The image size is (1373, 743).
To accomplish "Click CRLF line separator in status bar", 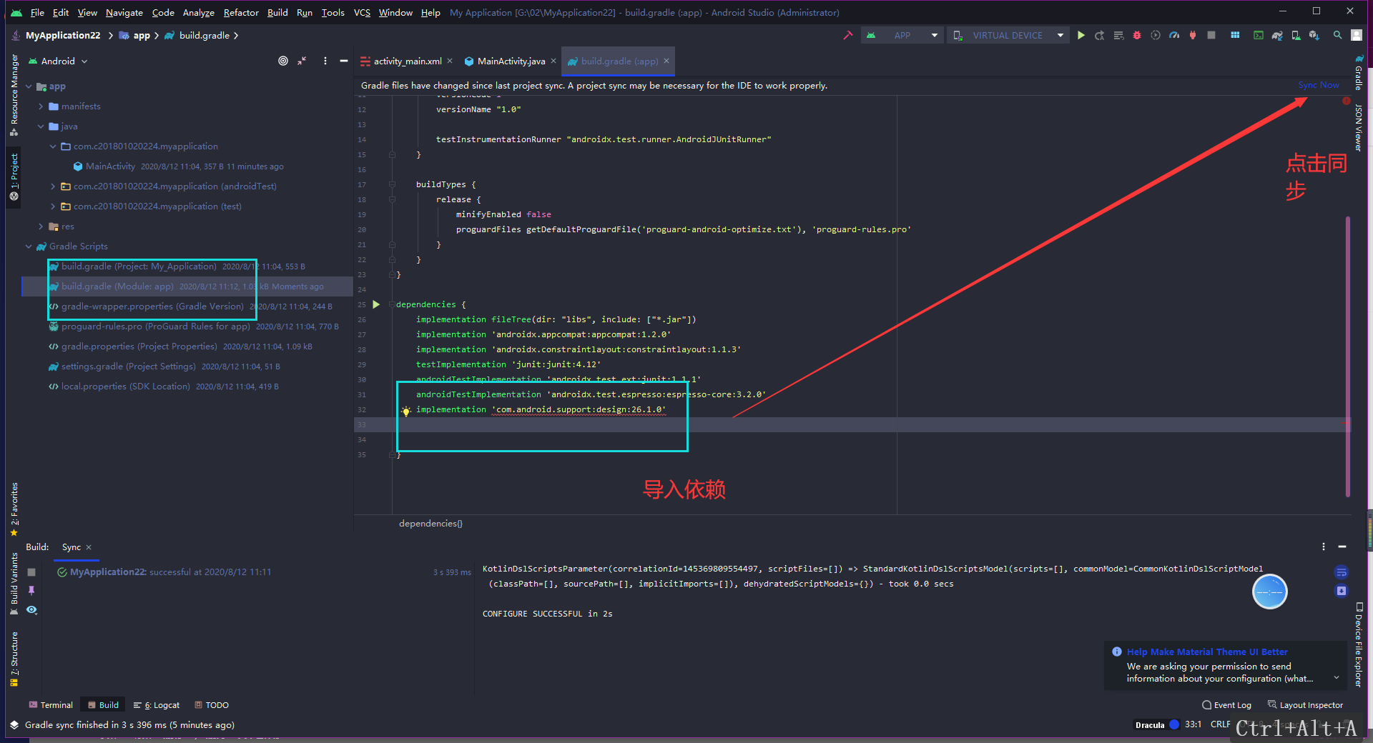I will pos(1220,724).
